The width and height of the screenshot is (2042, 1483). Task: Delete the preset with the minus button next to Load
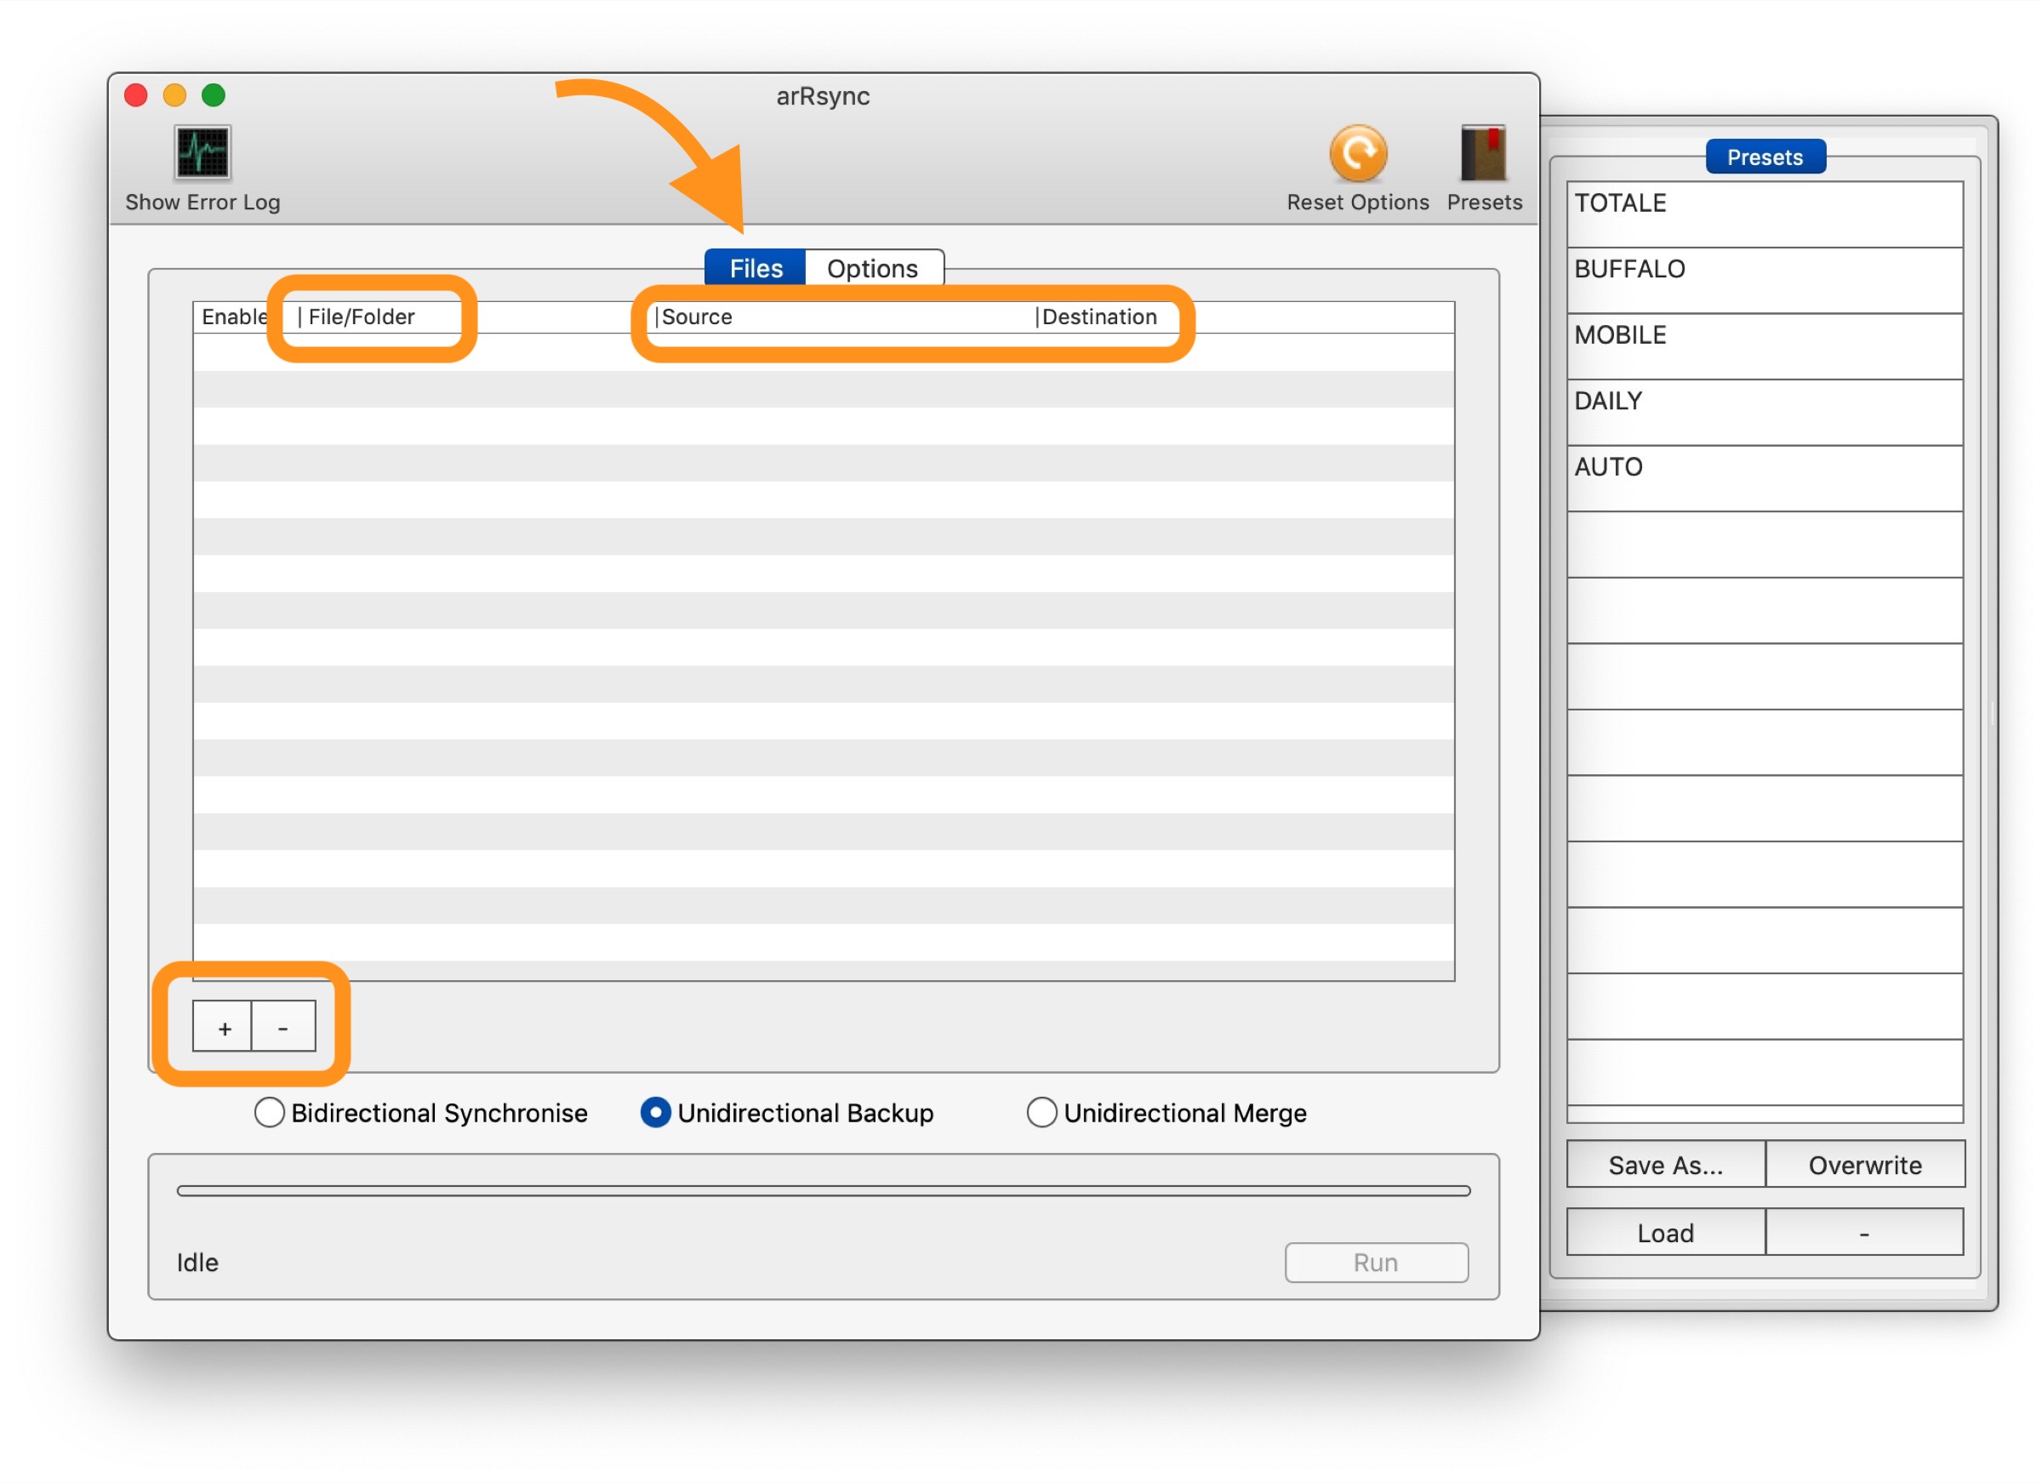[x=1865, y=1233]
